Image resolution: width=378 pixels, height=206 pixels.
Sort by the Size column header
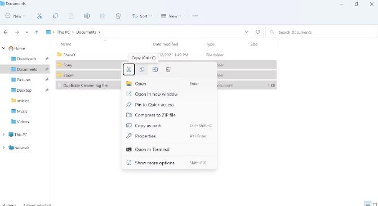tap(254, 44)
